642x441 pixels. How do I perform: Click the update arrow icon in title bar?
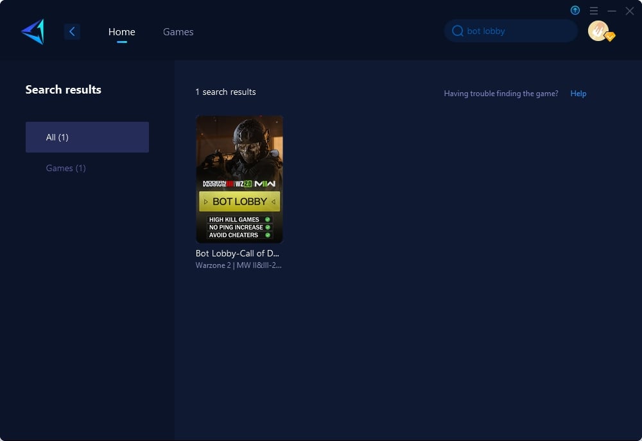point(575,11)
